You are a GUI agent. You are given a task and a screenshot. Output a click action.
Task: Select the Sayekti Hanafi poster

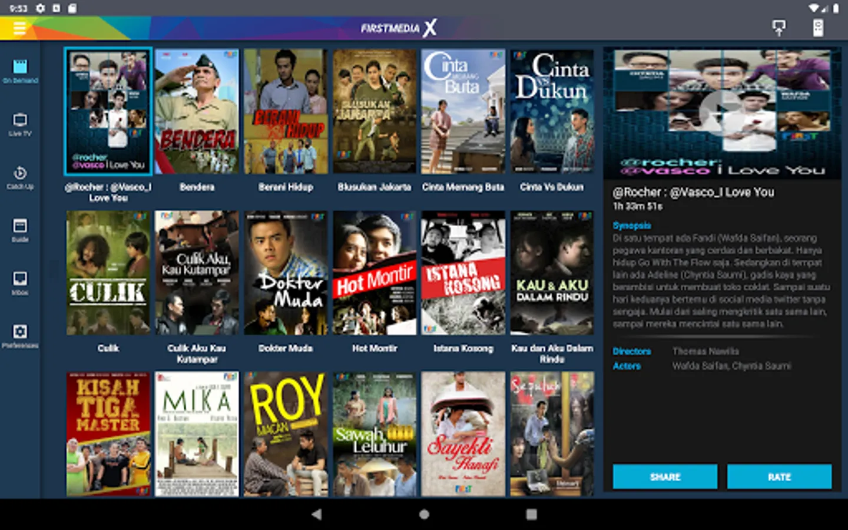463,434
